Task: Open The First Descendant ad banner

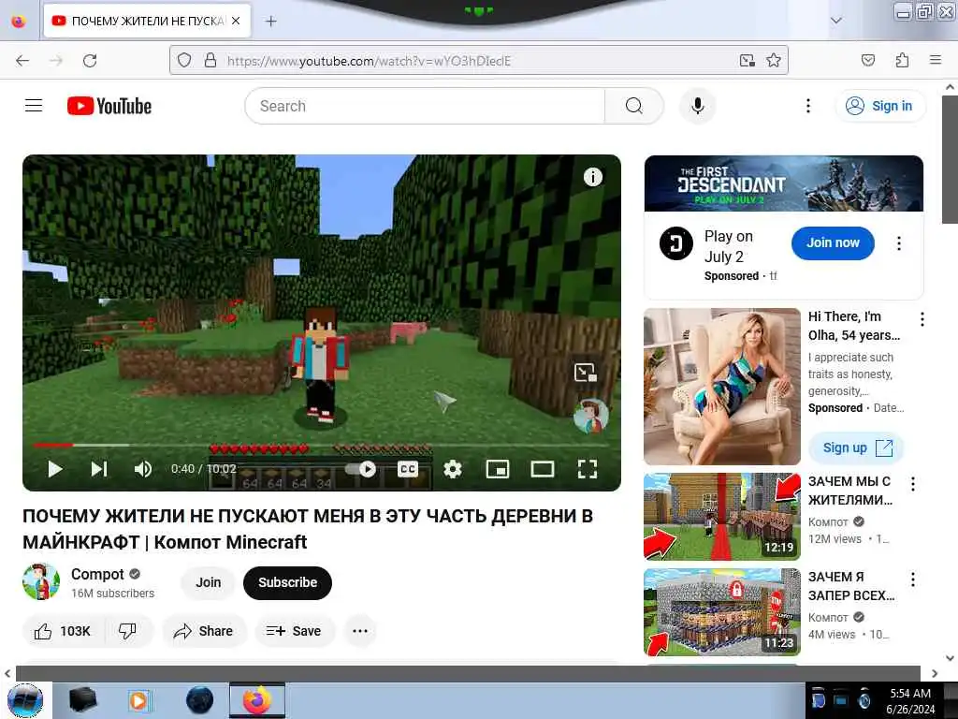Action: click(x=784, y=183)
